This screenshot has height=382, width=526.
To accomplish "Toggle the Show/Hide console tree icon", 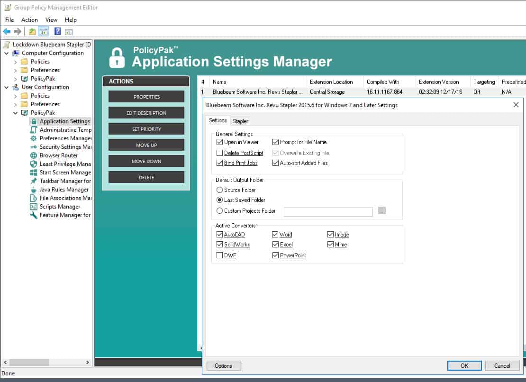I will (43, 32).
